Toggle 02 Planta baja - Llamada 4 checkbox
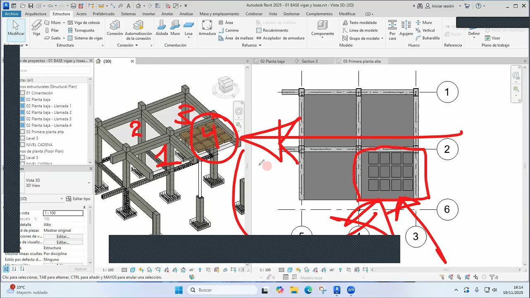Viewport: 530px width, 298px height. pyautogui.click(x=23, y=125)
